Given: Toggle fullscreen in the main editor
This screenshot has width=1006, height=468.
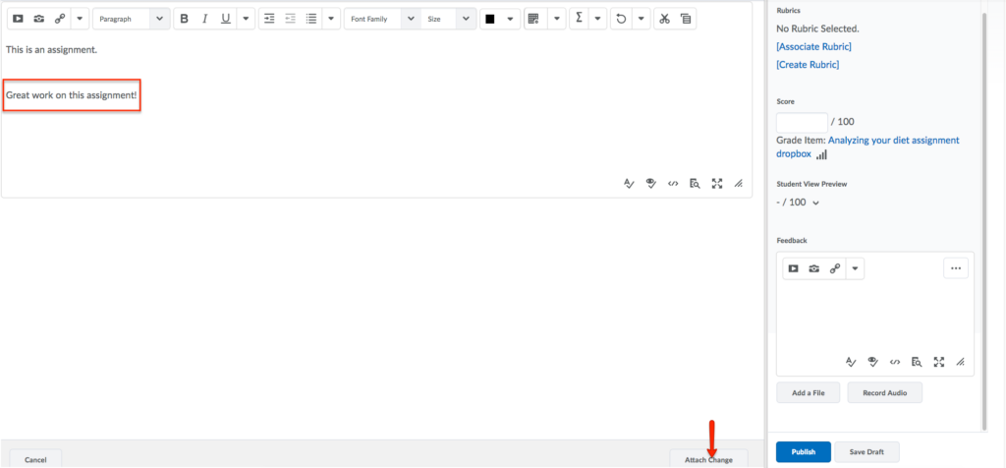Looking at the screenshot, I should point(717,183).
